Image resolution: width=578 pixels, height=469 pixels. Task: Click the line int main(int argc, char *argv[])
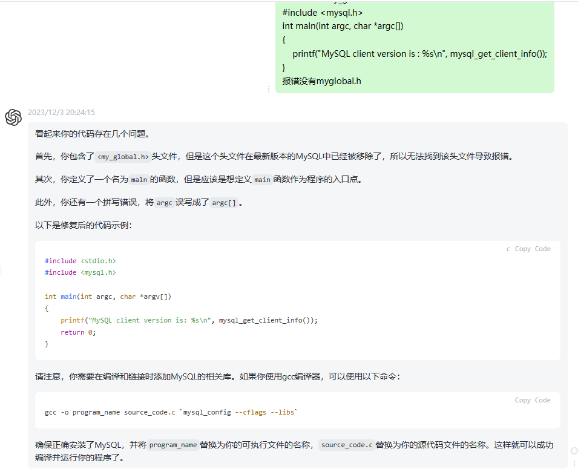point(108,297)
